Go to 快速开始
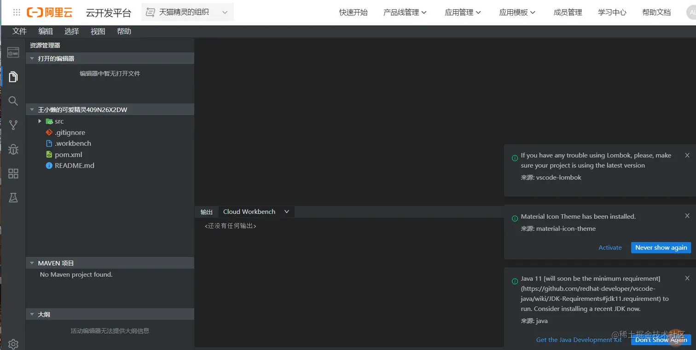This screenshot has width=696, height=350. pyautogui.click(x=354, y=12)
